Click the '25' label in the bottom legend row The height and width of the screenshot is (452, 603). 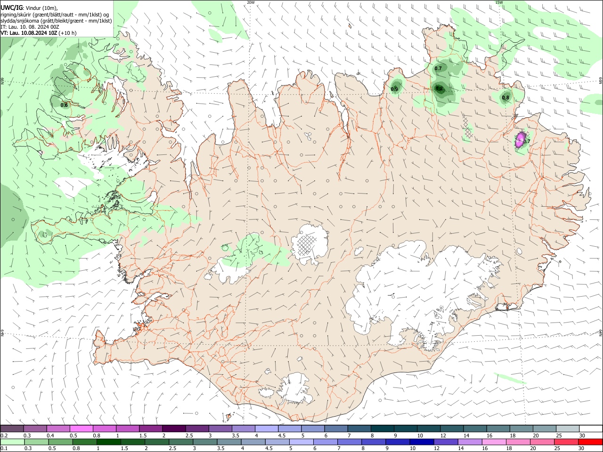click(x=557, y=449)
